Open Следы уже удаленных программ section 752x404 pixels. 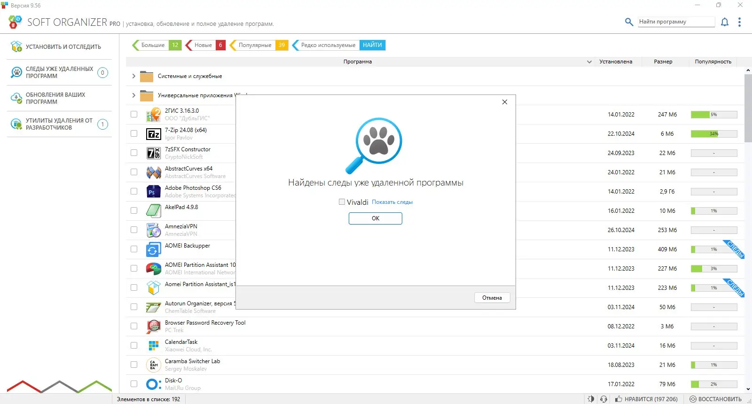tap(59, 72)
